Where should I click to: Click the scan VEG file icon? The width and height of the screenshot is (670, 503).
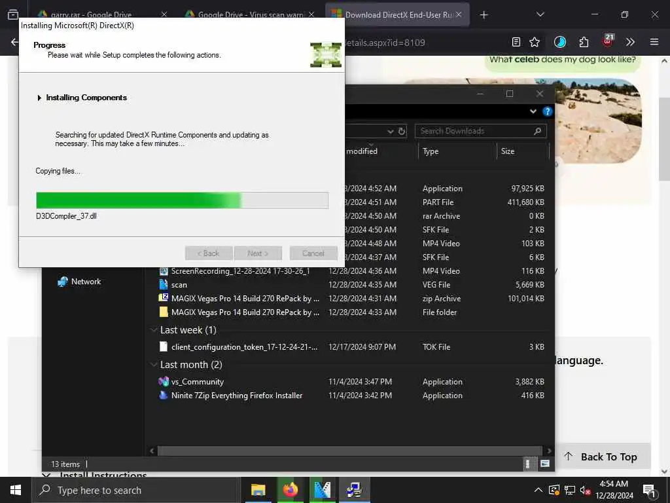[x=163, y=284]
